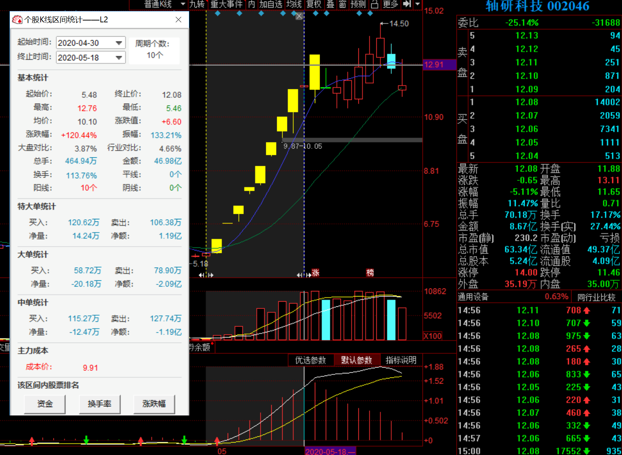This screenshot has height=455, width=622.
Task: Close the shaded interval selection on chart
Action: [299, 16]
